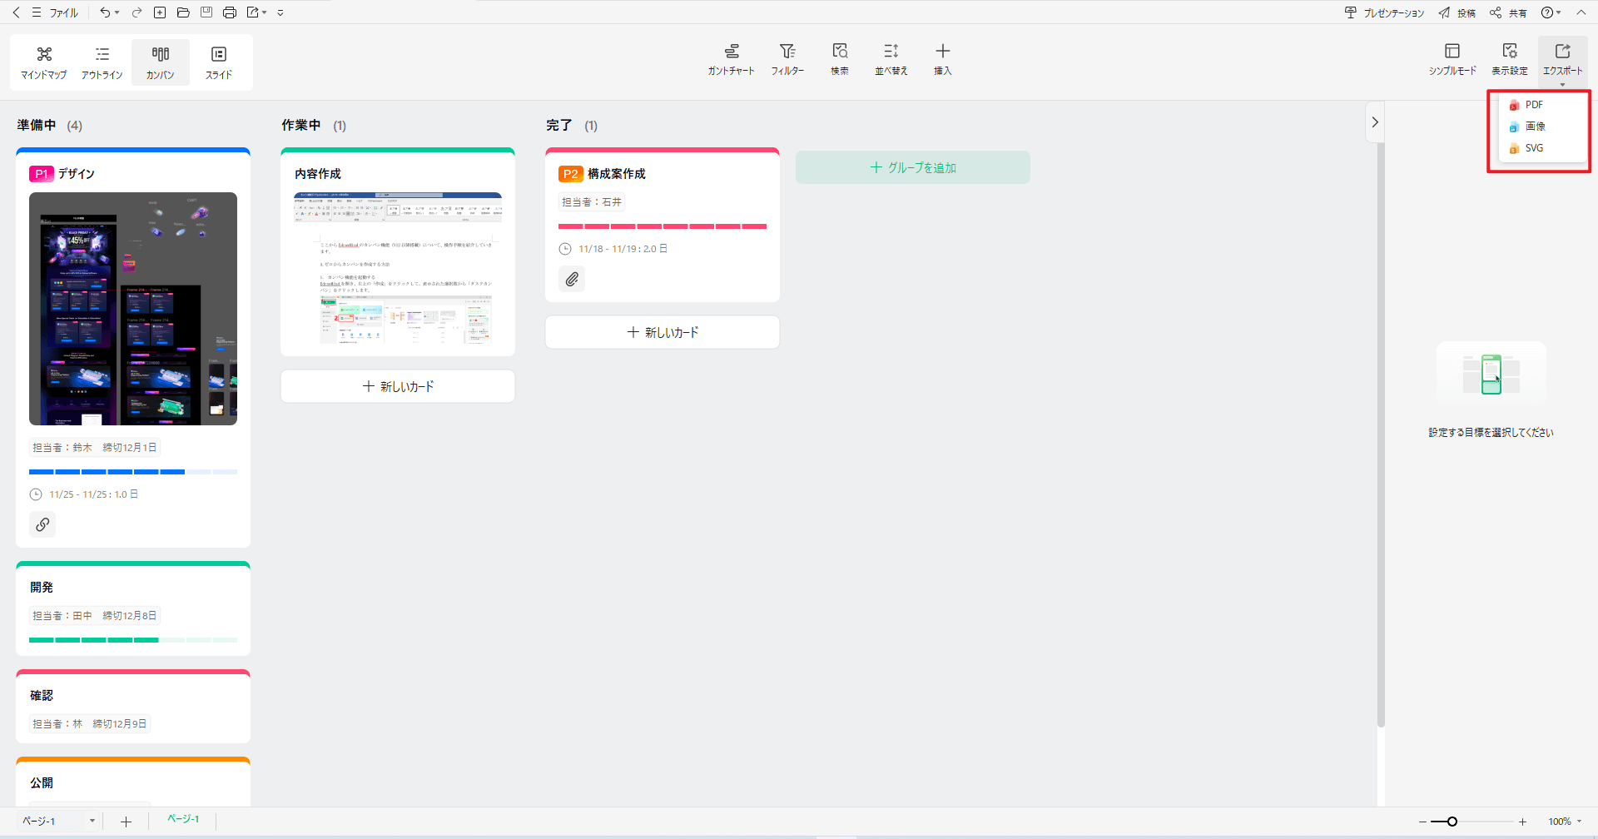
Task: Open the ファイル menu
Action: 55,12
